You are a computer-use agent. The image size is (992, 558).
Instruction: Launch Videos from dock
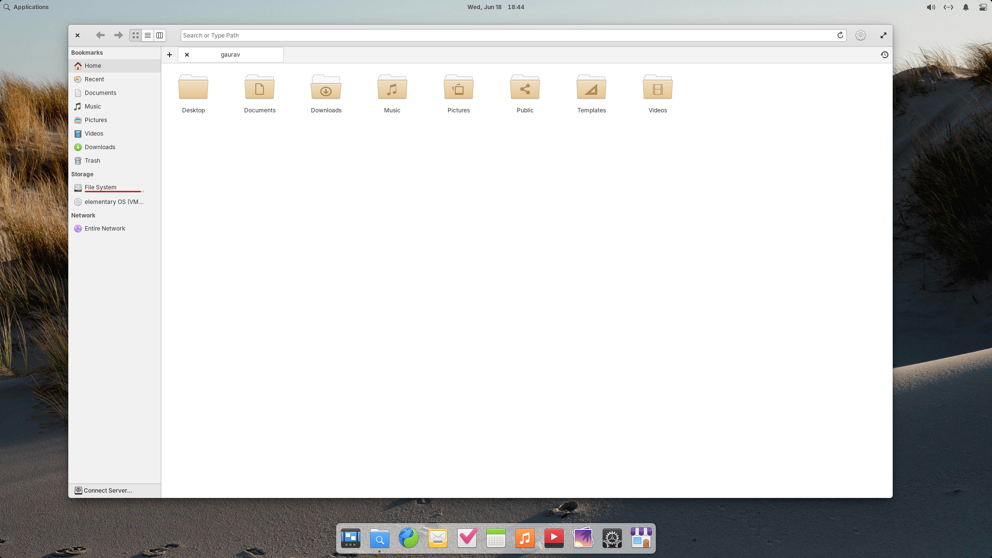tap(554, 538)
